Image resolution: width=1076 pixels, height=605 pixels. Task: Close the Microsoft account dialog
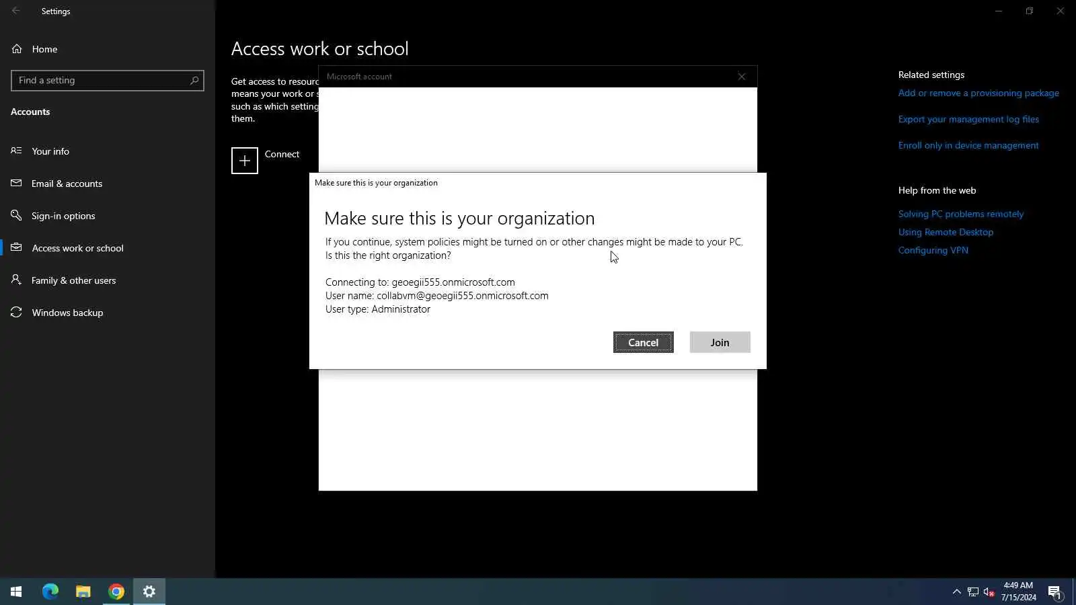coord(742,77)
